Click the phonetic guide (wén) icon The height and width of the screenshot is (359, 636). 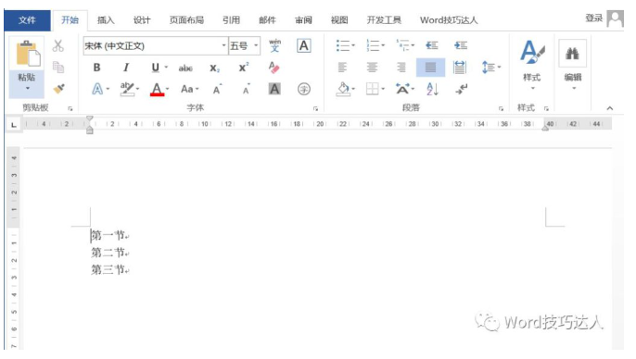pos(275,45)
